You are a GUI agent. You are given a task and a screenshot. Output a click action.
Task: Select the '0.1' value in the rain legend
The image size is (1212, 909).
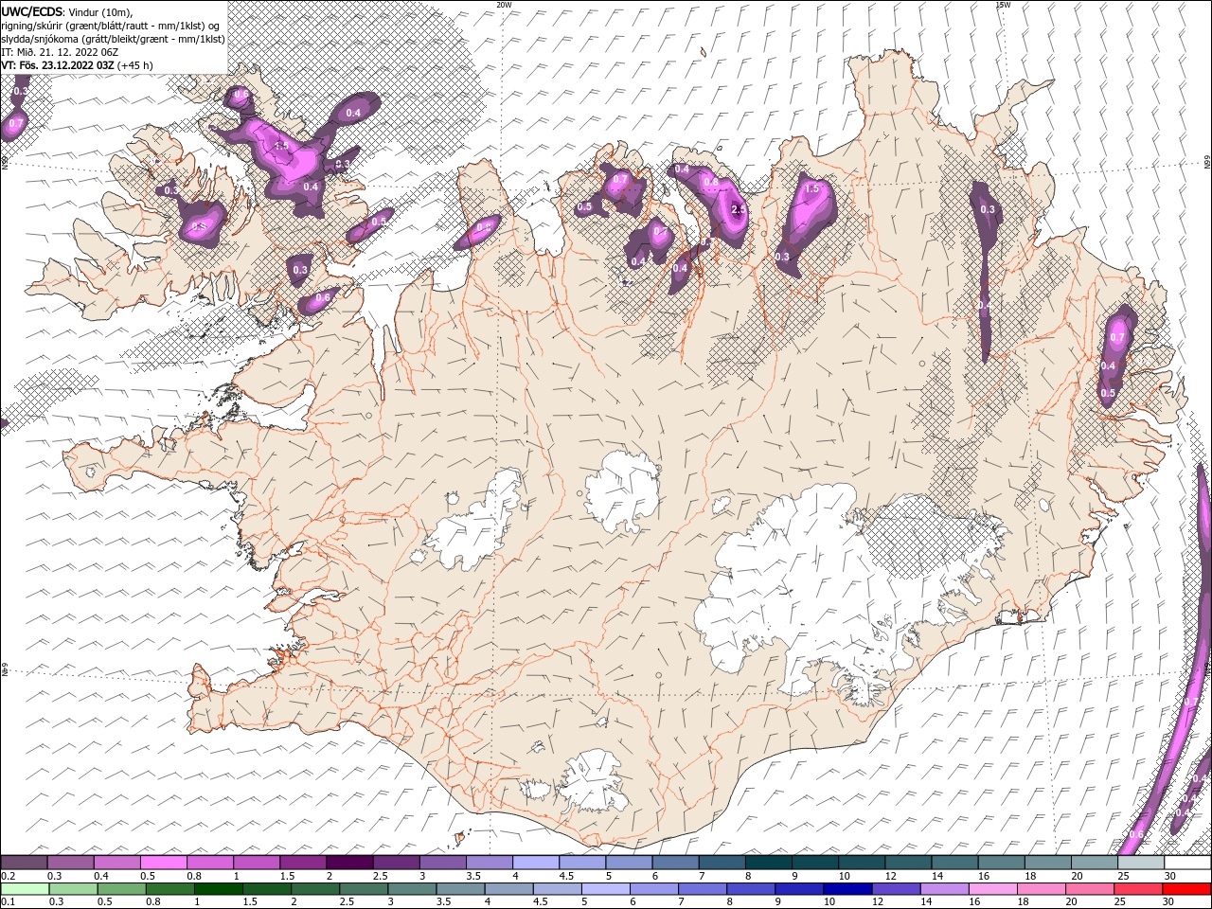[x=8, y=901]
